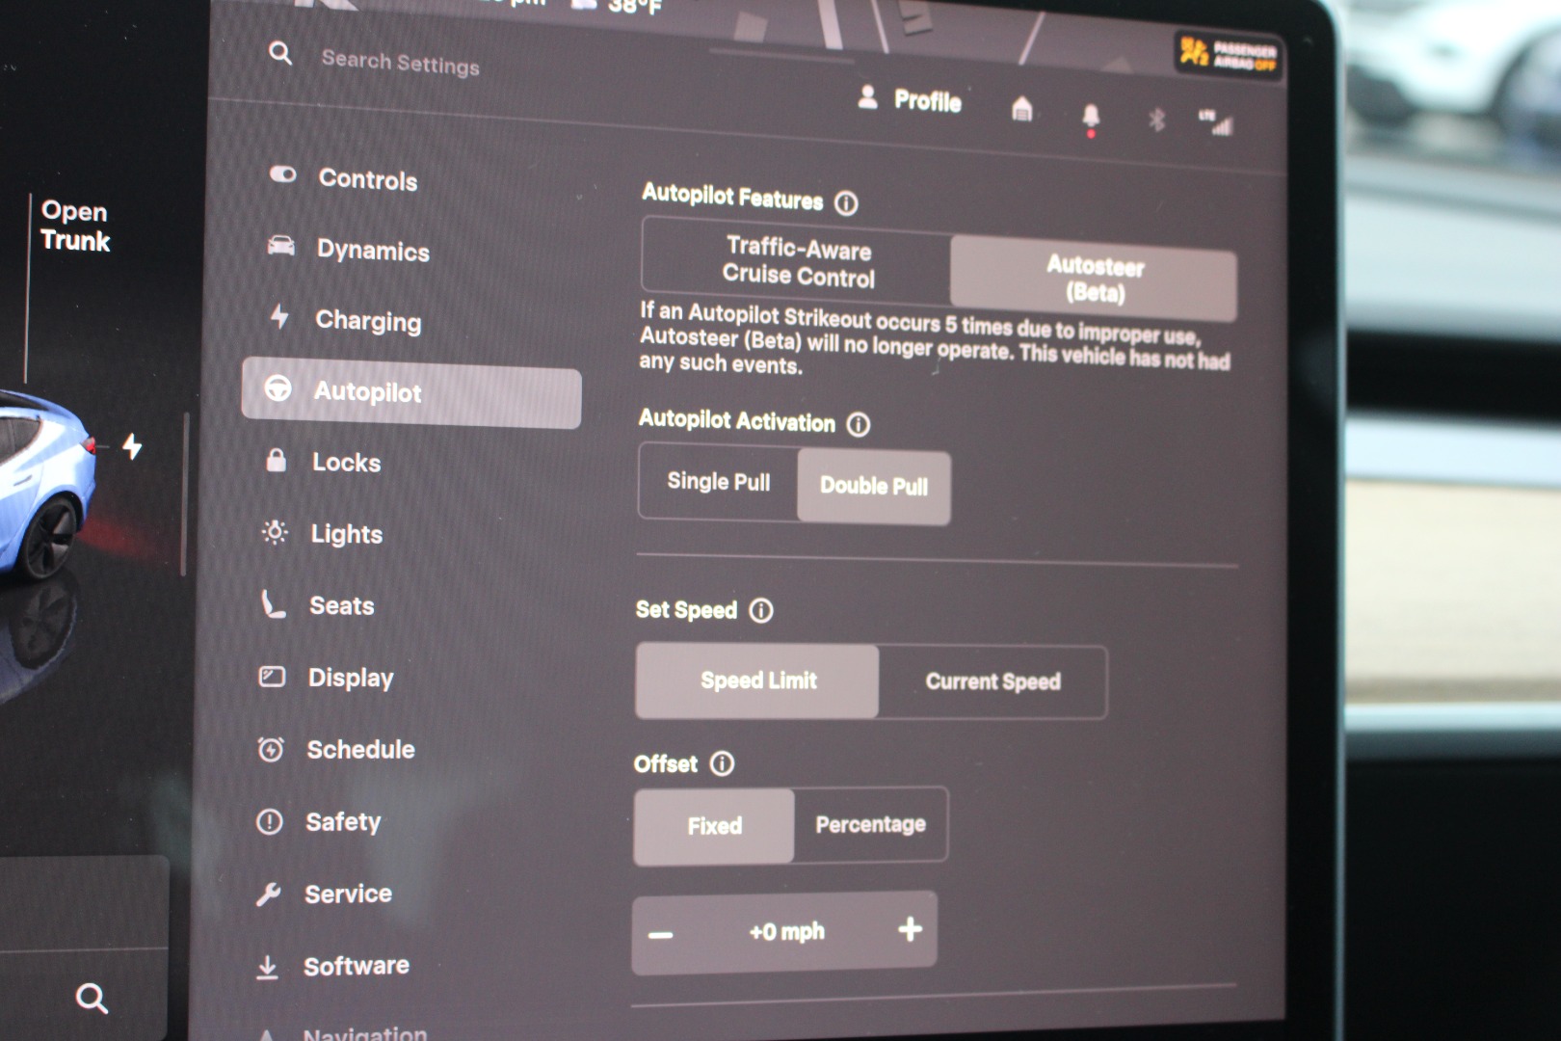This screenshot has width=1561, height=1041.
Task: Select Traffic-Aware Cruise Control option
Action: coord(798,262)
